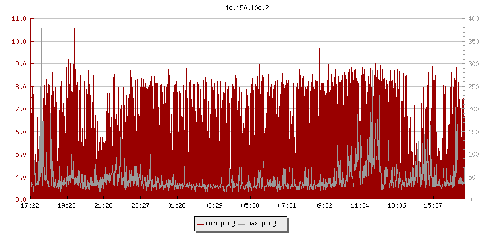Select the 01:28 time axis label

point(177,206)
